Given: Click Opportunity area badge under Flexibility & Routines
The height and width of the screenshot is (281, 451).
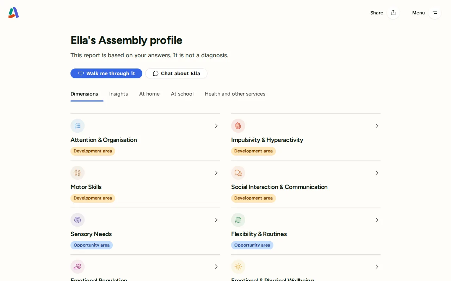Looking at the screenshot, I should (252, 245).
